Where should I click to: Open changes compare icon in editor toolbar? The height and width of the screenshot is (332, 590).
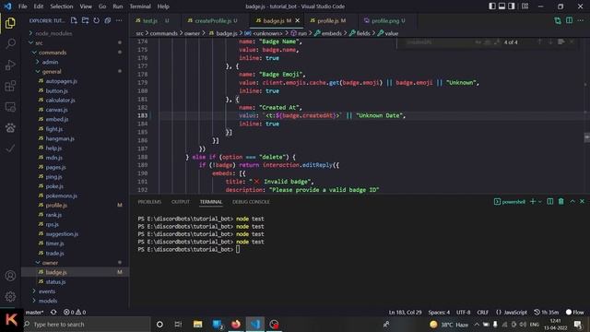pyautogui.click(x=558, y=20)
